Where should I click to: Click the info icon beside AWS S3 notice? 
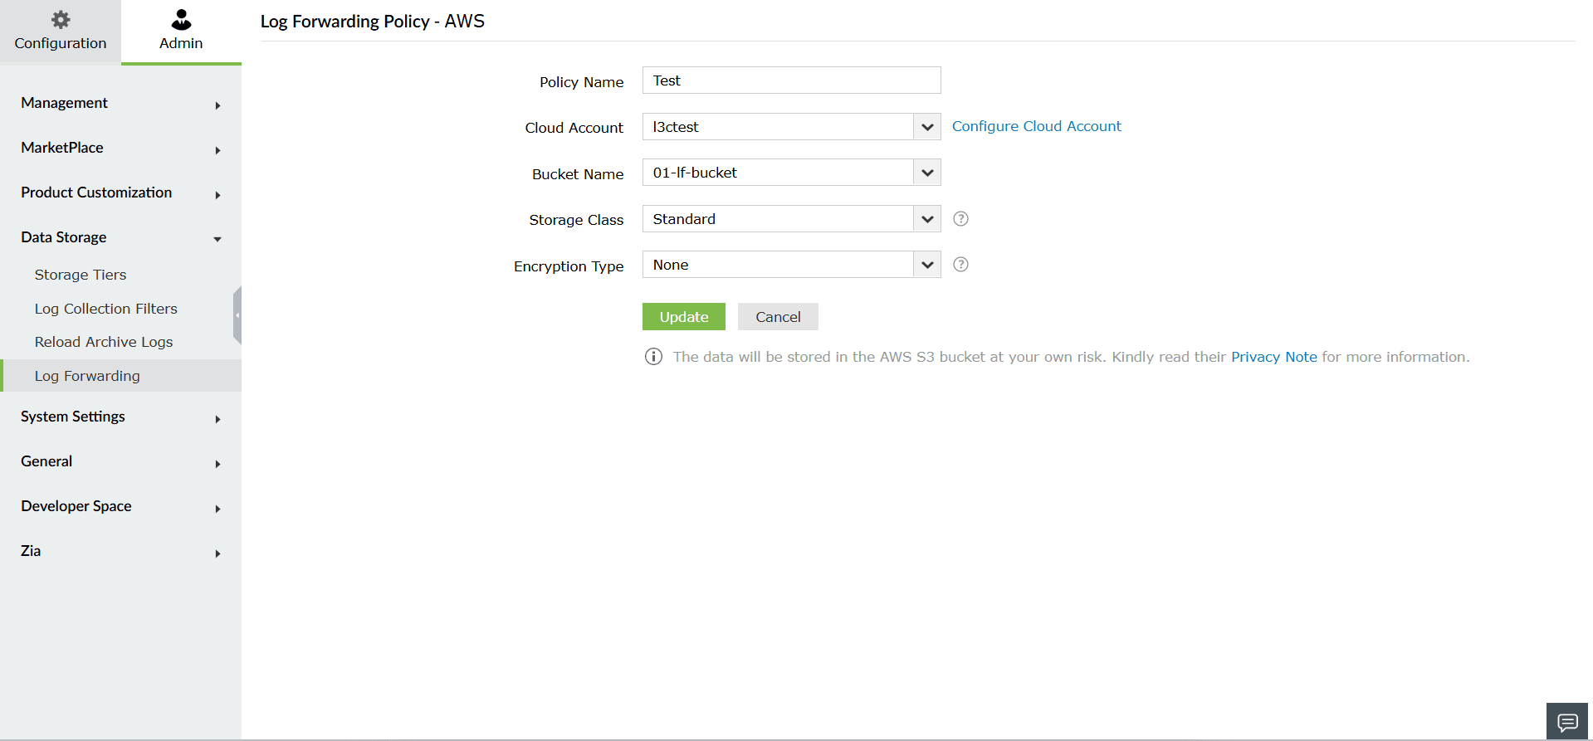tap(653, 357)
